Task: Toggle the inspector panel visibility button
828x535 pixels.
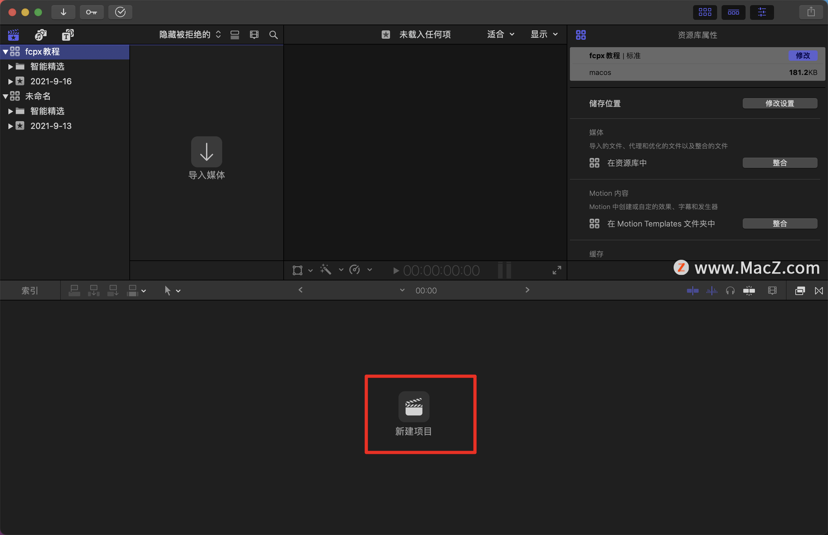Action: point(762,12)
